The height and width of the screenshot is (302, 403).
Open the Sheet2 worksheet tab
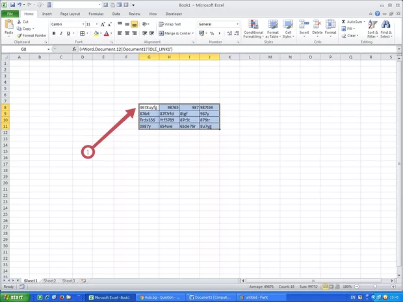[x=49, y=281]
